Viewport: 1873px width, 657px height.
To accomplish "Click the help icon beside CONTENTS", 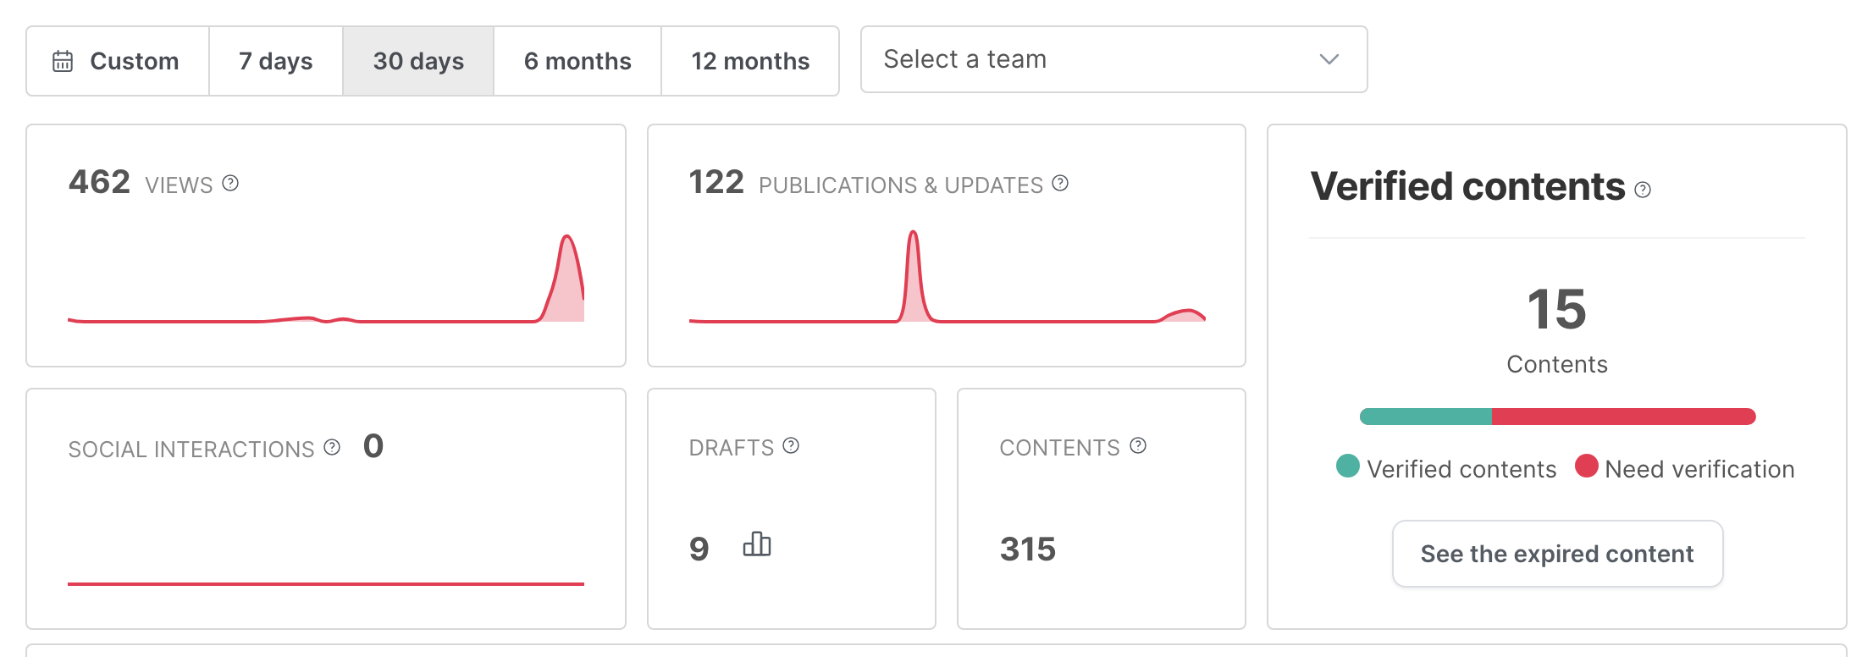I will click(1138, 445).
